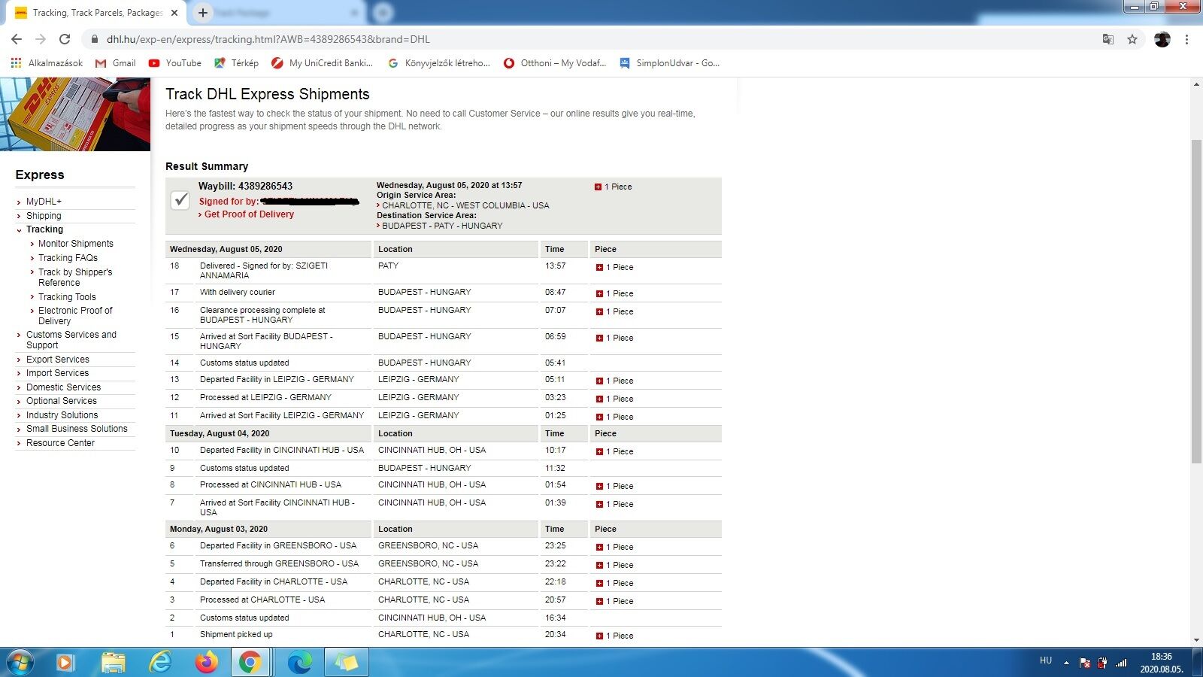Viewport: 1203px width, 677px height.
Task: Open Firefox from the taskbar
Action: coord(206,662)
